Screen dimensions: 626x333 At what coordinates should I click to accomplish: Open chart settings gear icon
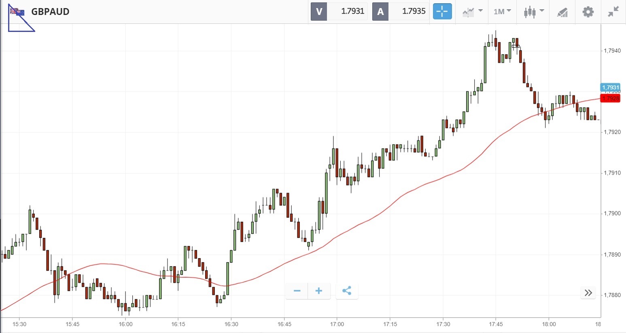[588, 12]
